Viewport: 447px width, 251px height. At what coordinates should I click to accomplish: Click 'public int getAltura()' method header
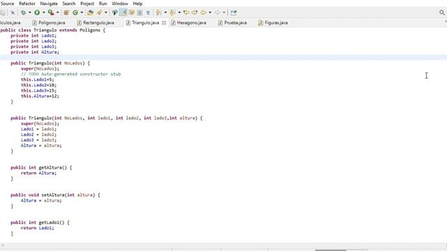(x=41, y=167)
